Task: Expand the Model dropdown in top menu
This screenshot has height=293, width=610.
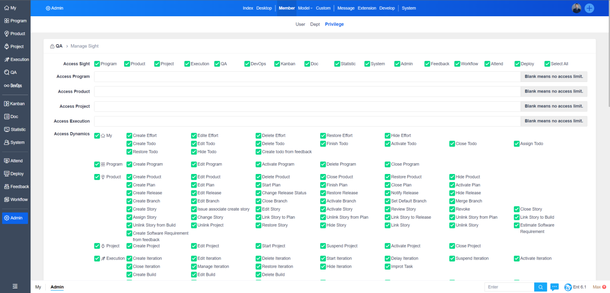Action: 305,8
